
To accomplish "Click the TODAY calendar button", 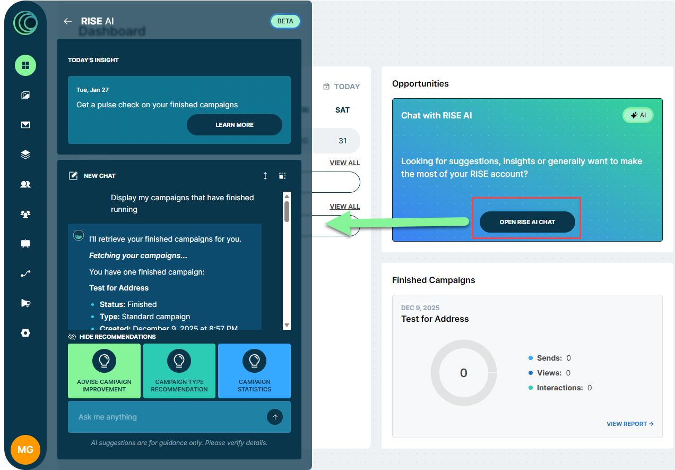I will click(x=342, y=87).
